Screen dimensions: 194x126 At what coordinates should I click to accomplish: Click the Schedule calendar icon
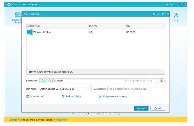(27, 96)
